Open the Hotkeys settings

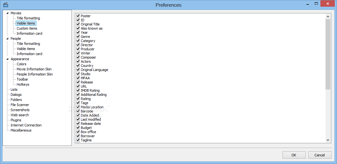(23, 84)
